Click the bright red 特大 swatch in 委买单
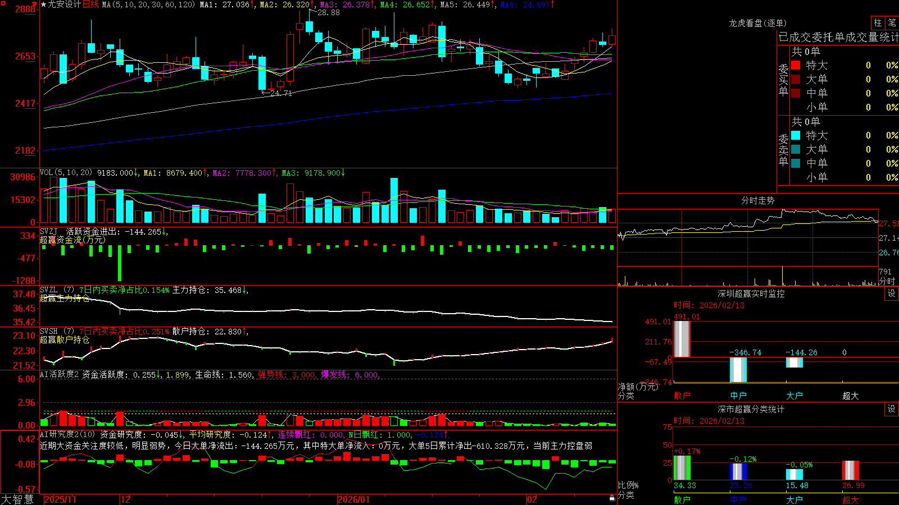Image resolution: width=899 pixels, height=505 pixels. click(796, 65)
